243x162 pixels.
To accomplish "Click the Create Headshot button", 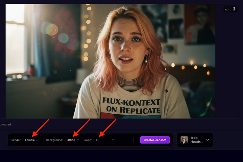I will click(155, 140).
